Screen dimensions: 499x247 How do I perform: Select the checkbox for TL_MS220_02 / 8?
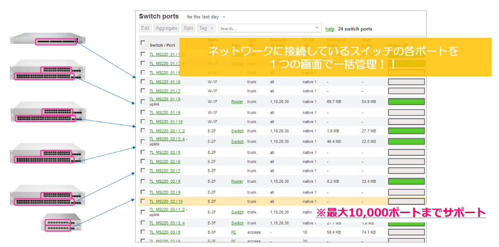[x=143, y=181]
